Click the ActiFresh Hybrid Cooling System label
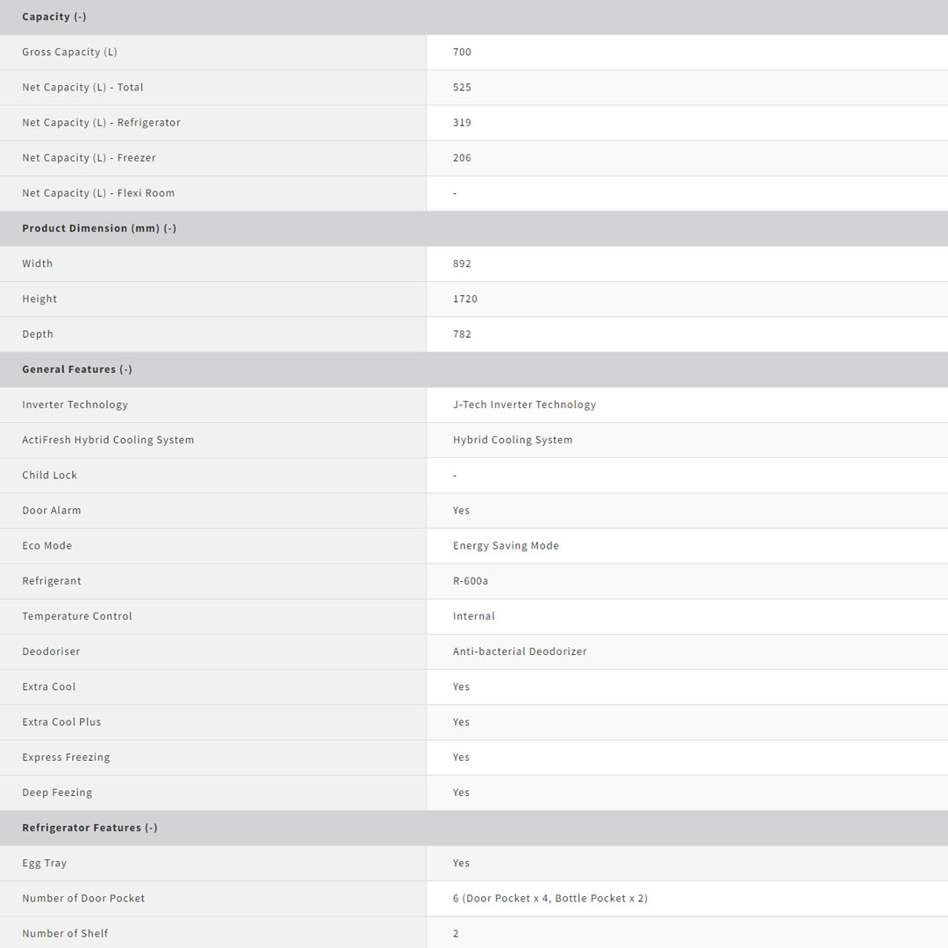The width and height of the screenshot is (948, 948). [108, 440]
